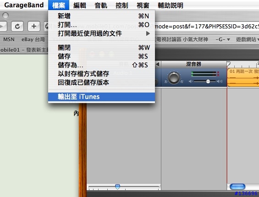Adjust the track pan knob
This screenshot has height=197, width=259.
coord(174,78)
